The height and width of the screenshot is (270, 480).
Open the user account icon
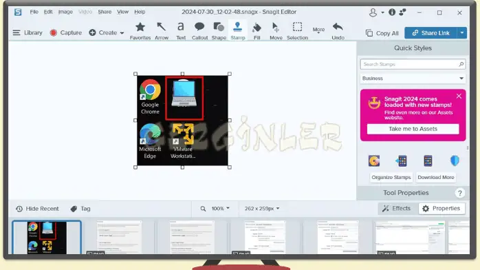click(373, 12)
